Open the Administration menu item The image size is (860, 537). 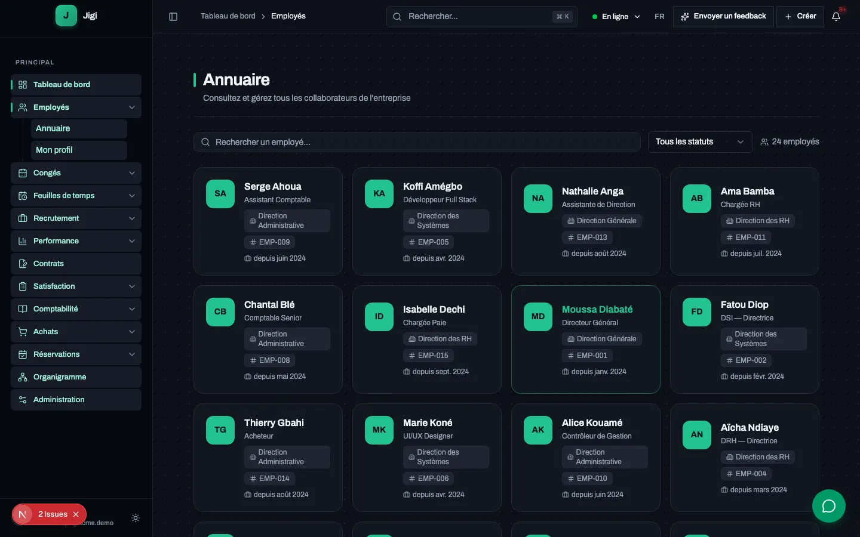coord(76,400)
